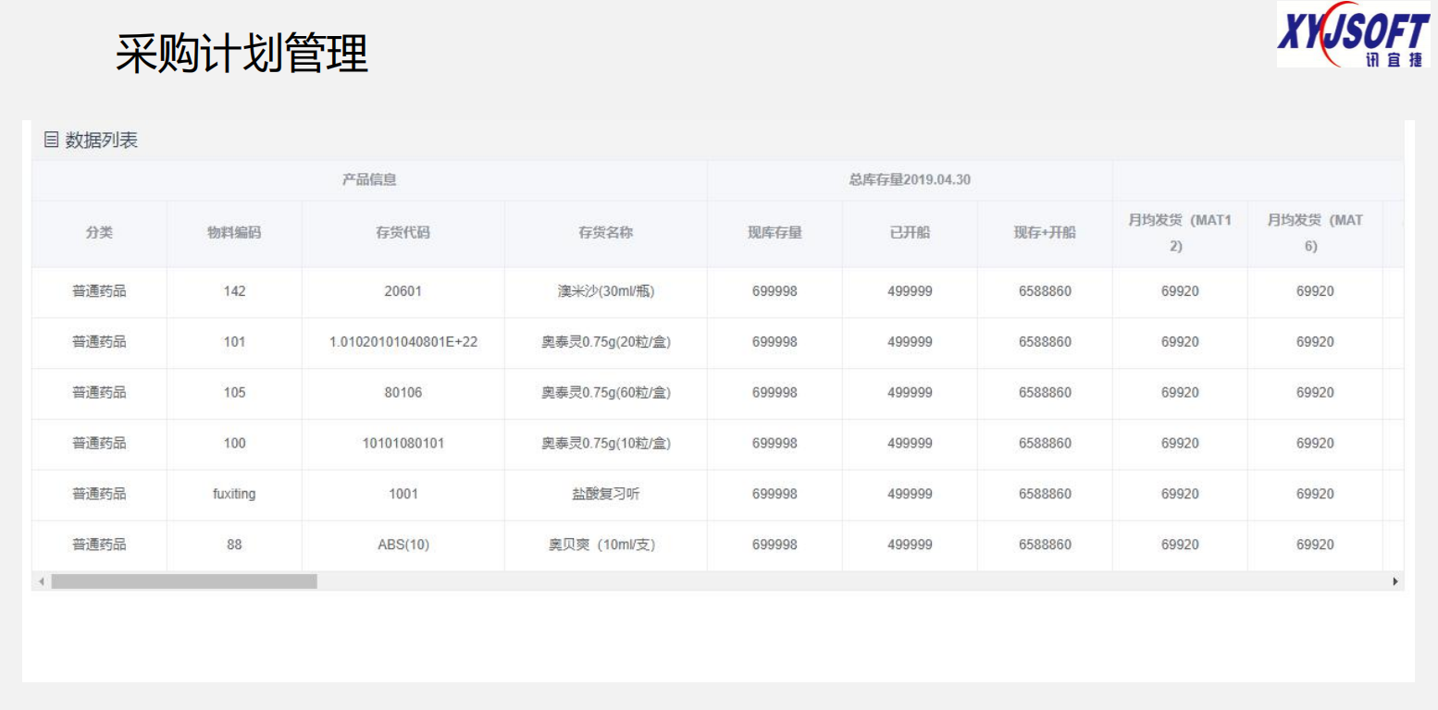Click 普通药品 in the 澳米沙 row

[99, 291]
